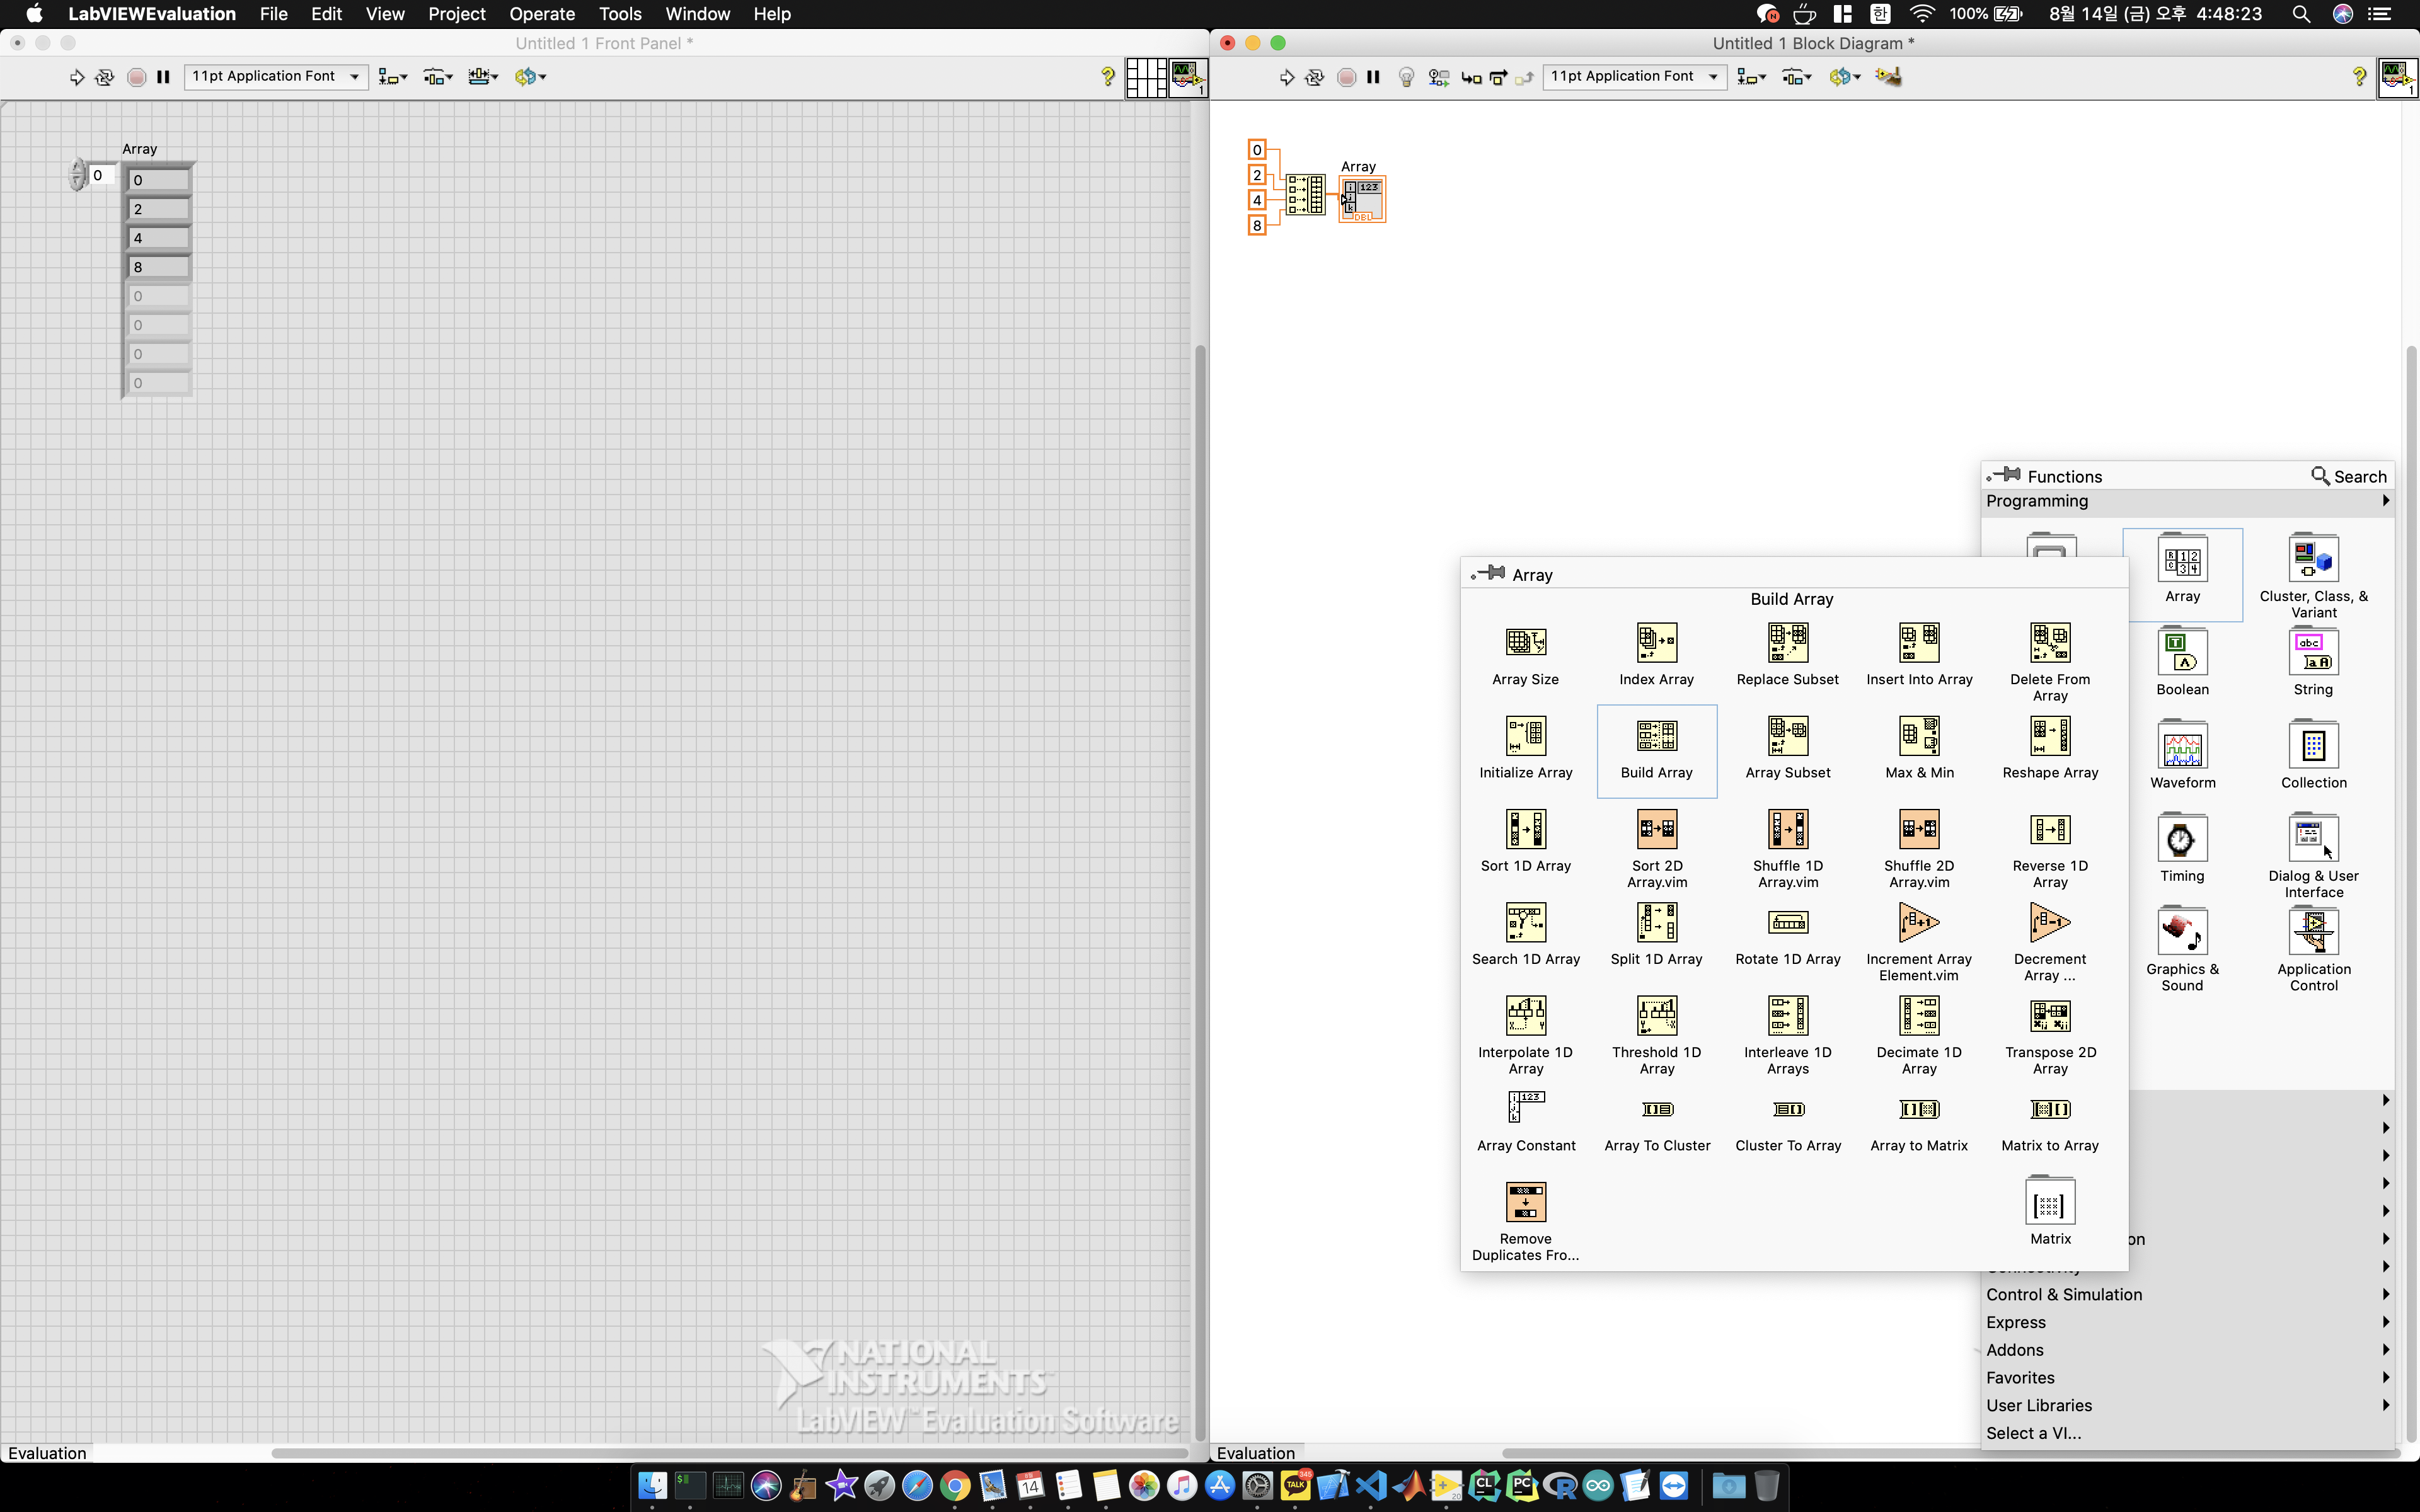Toggle Highlight Execution lightbulb in Block Diagram

click(1406, 77)
